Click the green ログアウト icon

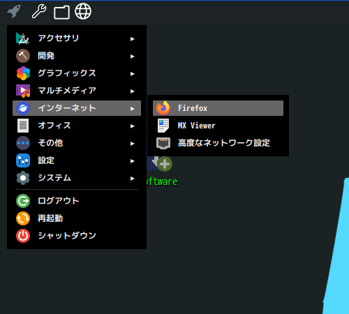point(23,201)
